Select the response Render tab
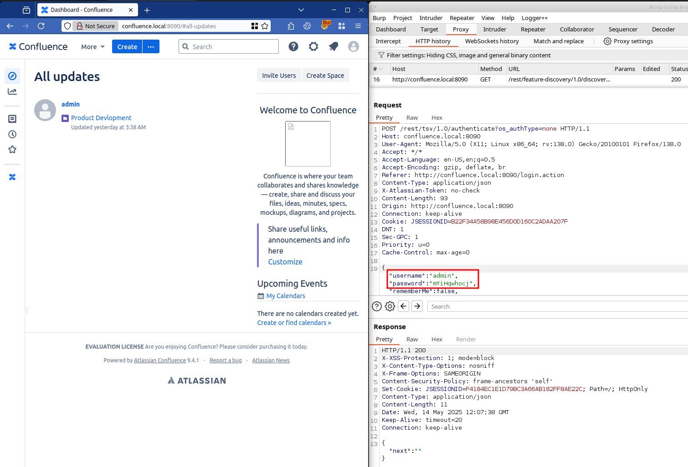The height and width of the screenshot is (467, 688). (x=466, y=339)
